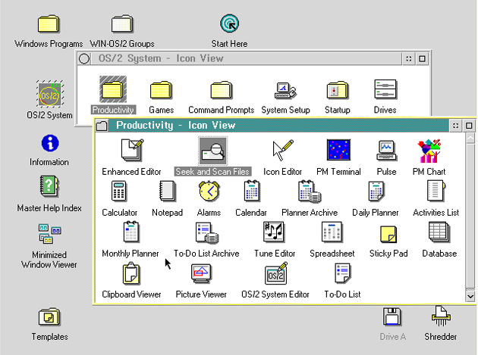Open the Sticky Pad icon
The width and height of the screenshot is (478, 355).
tap(388, 234)
